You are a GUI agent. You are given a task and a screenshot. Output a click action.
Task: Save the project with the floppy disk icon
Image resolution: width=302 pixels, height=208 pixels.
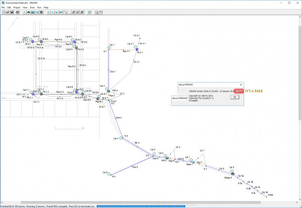(x=12, y=12)
